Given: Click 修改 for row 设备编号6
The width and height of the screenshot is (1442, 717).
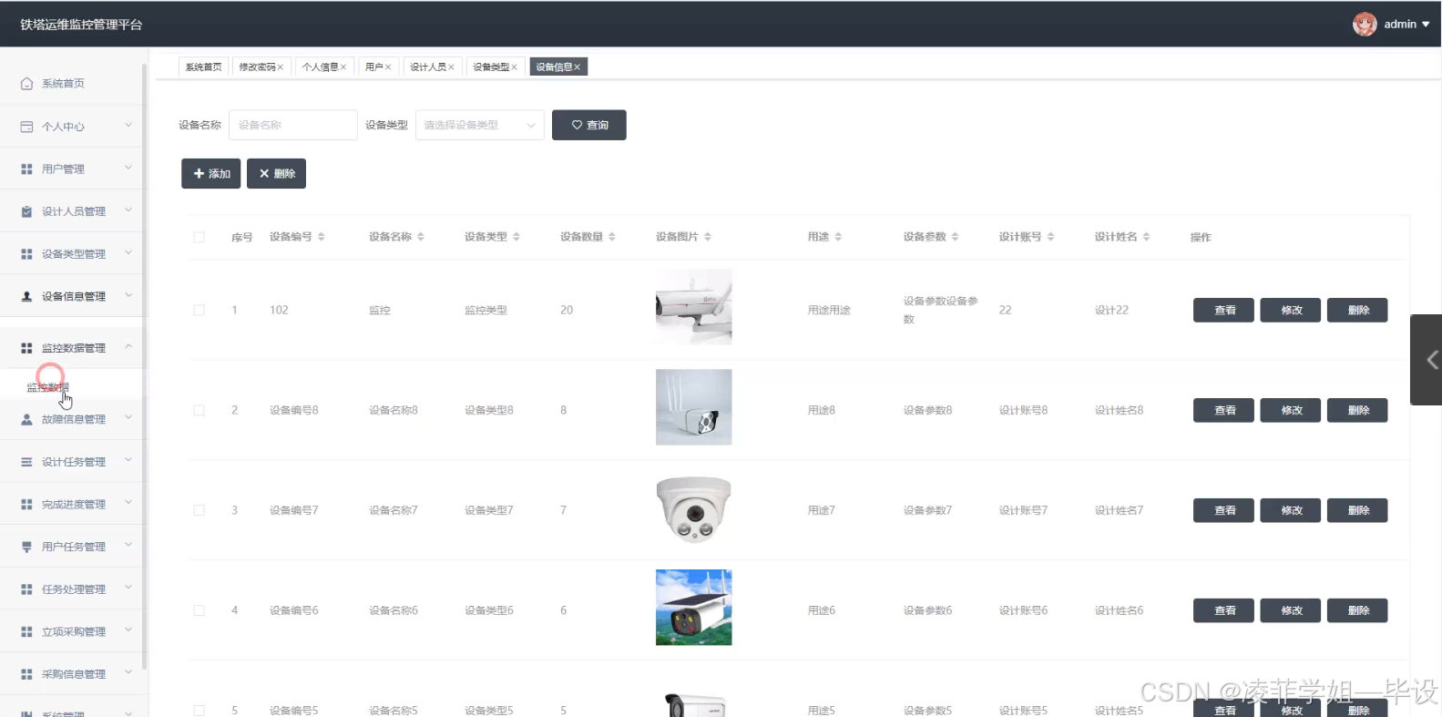Looking at the screenshot, I should point(1290,610).
